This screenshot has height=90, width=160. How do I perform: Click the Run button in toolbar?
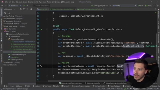(140, 5)
